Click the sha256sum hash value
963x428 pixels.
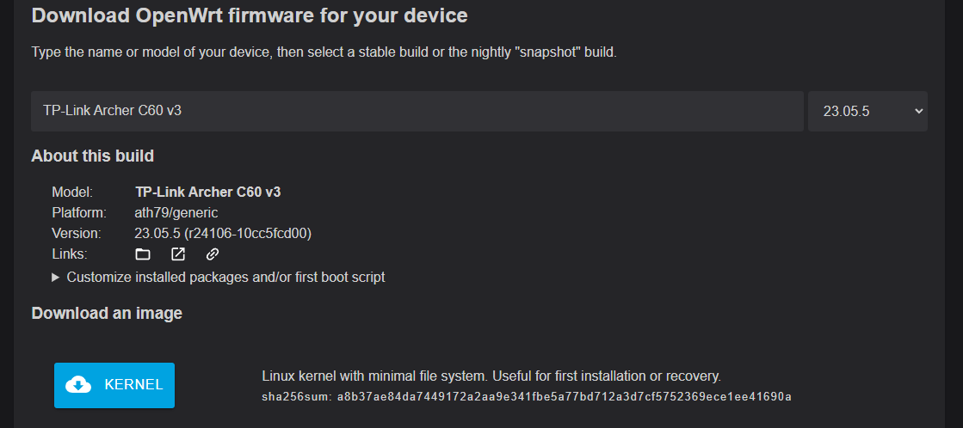click(564, 397)
